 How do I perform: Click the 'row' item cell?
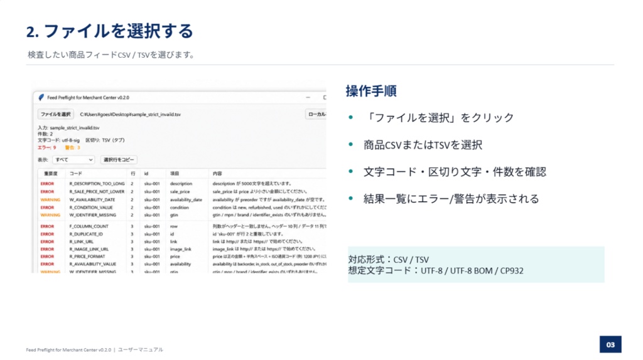[x=174, y=226]
